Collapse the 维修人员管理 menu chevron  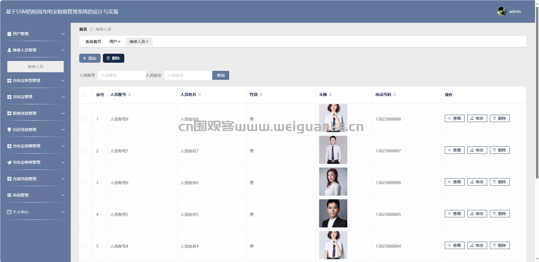[63, 50]
